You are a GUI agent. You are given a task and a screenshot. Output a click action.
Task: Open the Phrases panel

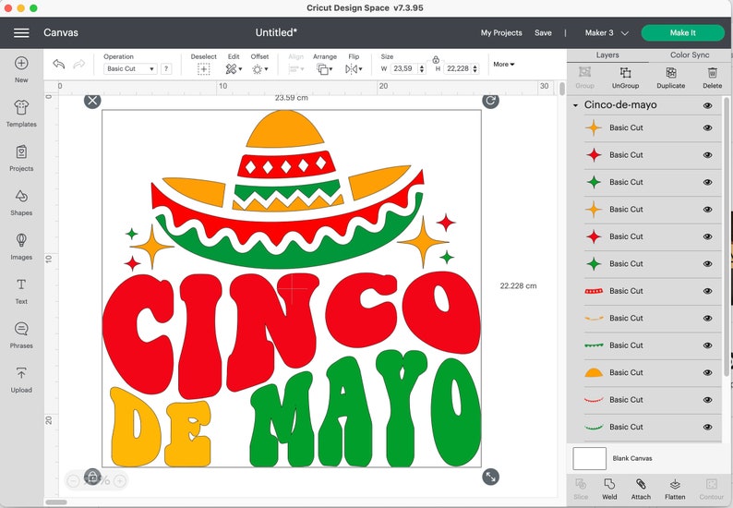point(21,335)
